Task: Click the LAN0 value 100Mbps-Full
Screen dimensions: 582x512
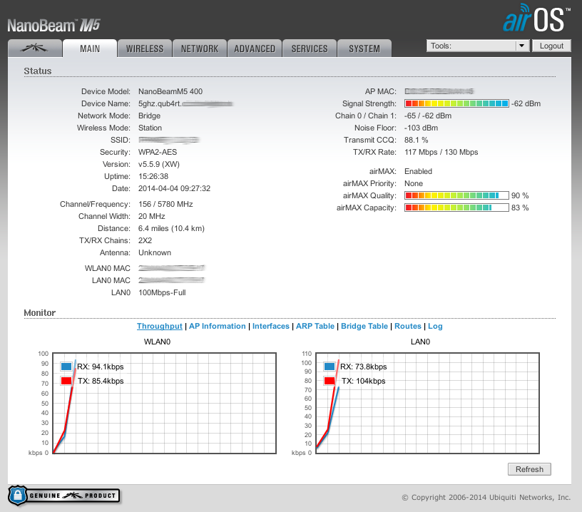Action: click(x=162, y=293)
